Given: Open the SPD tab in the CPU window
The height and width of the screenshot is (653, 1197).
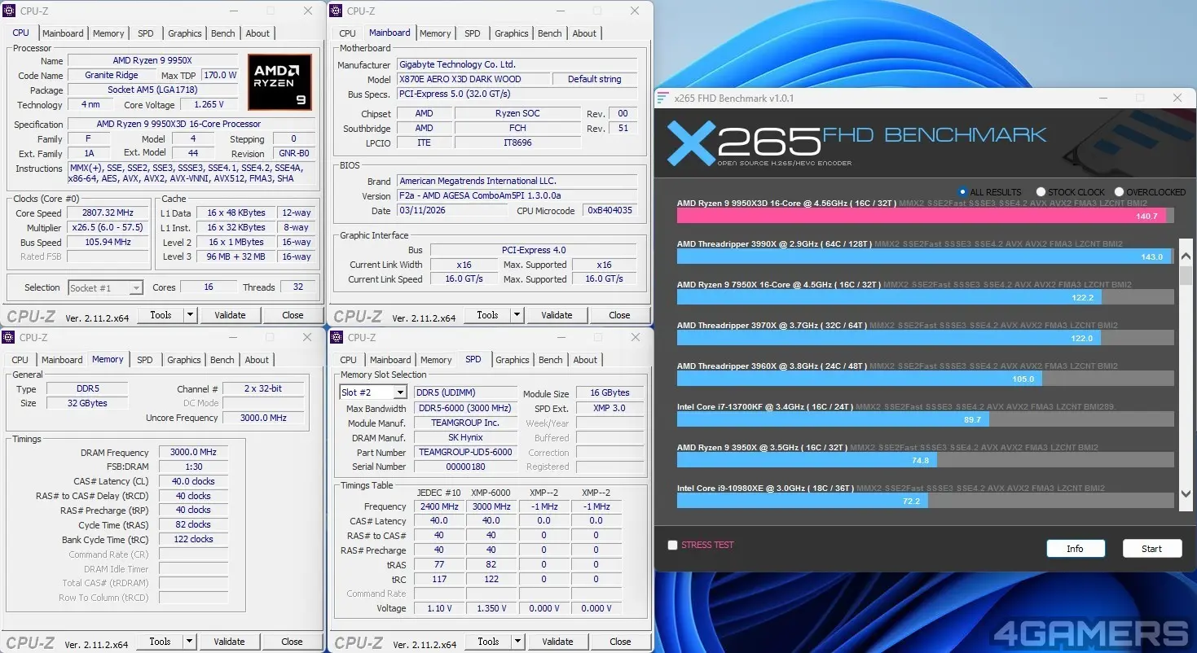Looking at the screenshot, I should click(x=145, y=33).
